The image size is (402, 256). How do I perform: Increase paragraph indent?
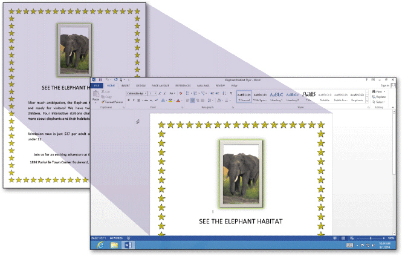click(218, 93)
